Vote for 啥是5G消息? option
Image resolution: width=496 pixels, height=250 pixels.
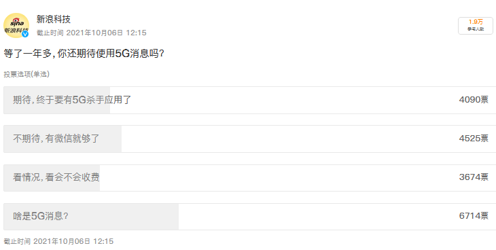pos(249,217)
